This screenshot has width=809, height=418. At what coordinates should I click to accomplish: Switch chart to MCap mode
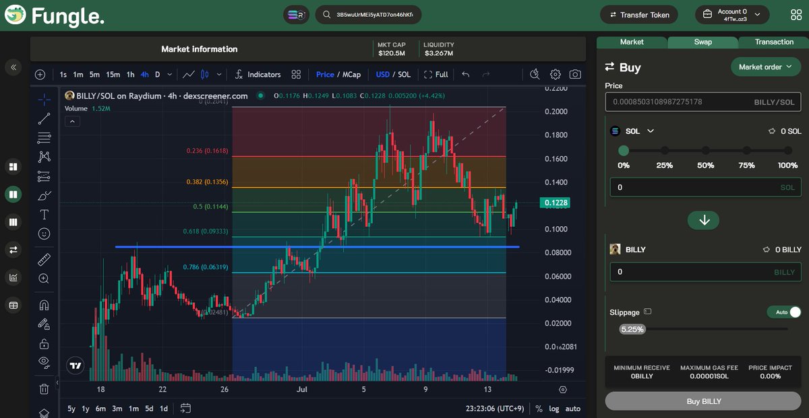click(x=352, y=75)
